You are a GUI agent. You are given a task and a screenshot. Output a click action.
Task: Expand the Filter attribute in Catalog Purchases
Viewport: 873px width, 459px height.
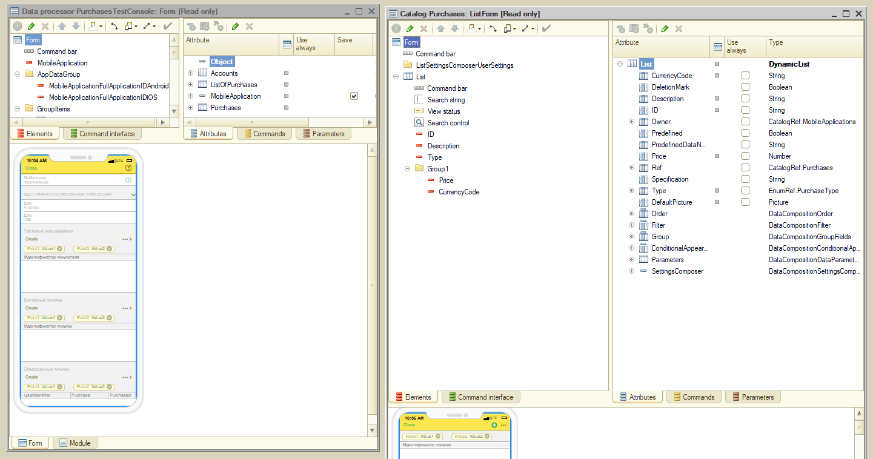coord(631,225)
